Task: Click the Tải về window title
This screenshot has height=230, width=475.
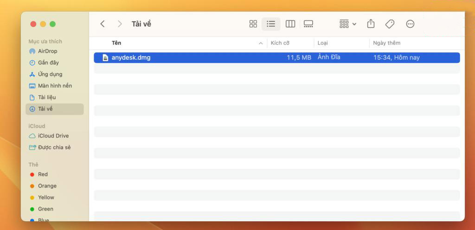Action: 141,24
